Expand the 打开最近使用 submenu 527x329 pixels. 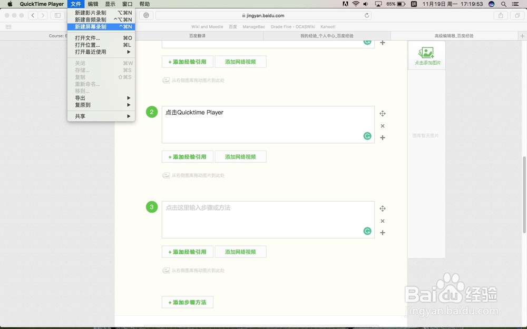[x=101, y=52]
